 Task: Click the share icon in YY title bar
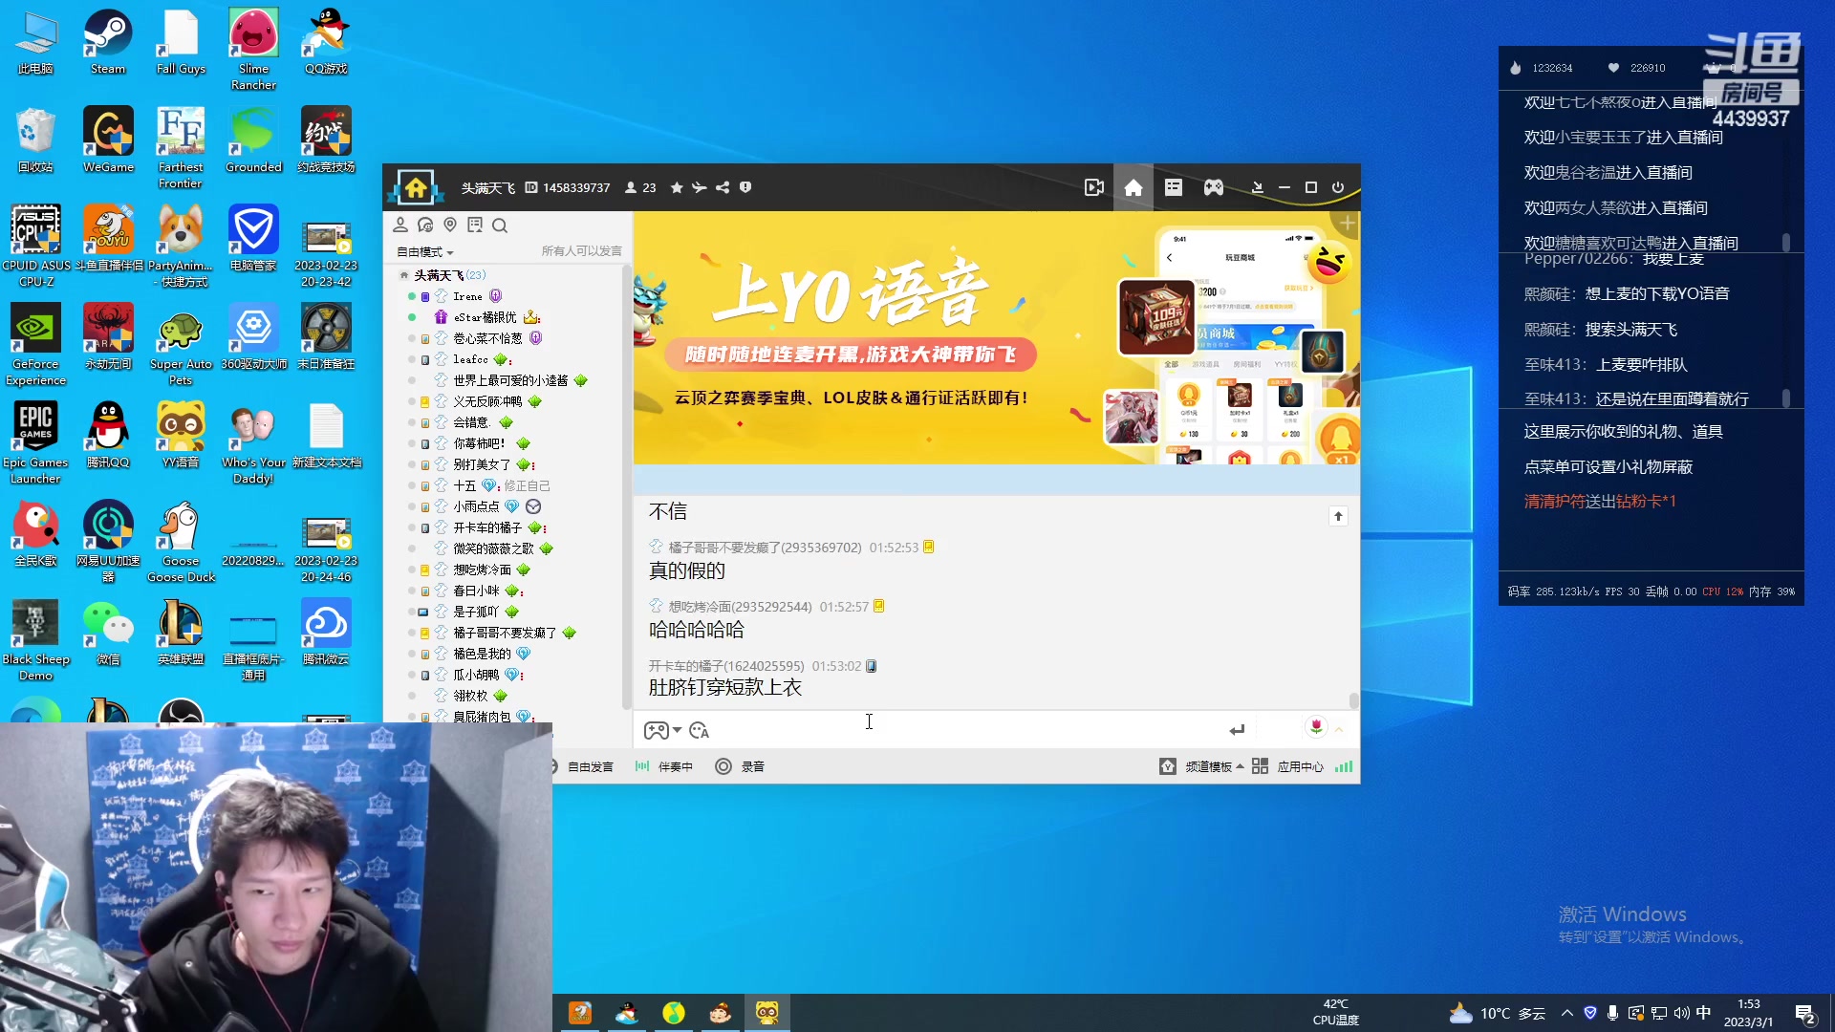click(723, 187)
